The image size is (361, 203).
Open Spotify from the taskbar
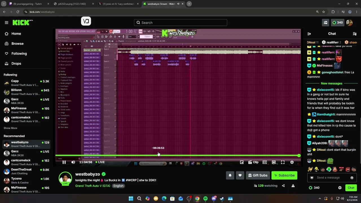coord(206,198)
